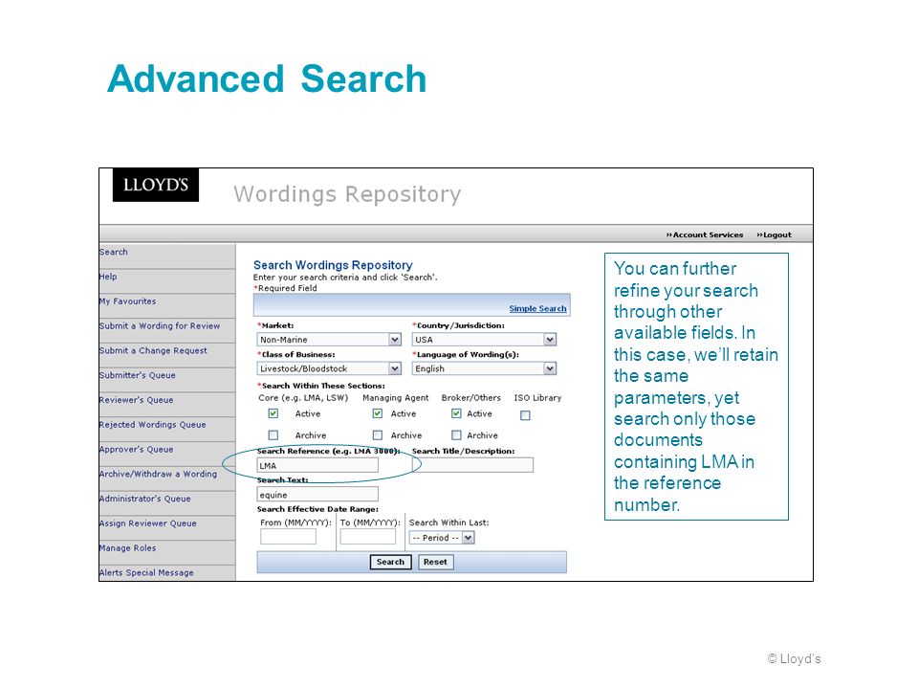
Task: Click the Search Title/Description field
Action: pyautogui.click(x=473, y=465)
